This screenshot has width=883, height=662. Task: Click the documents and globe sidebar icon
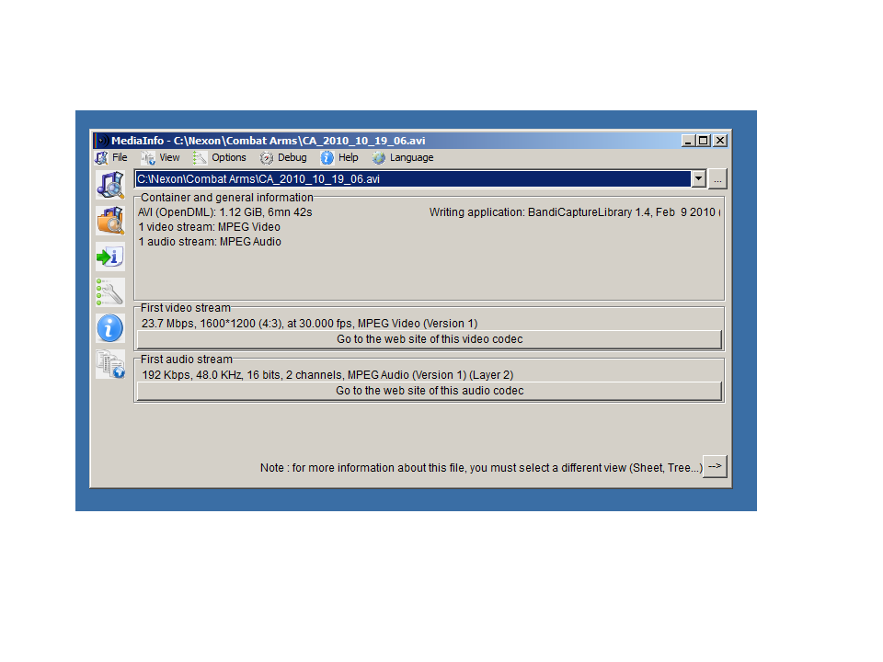coord(110,364)
